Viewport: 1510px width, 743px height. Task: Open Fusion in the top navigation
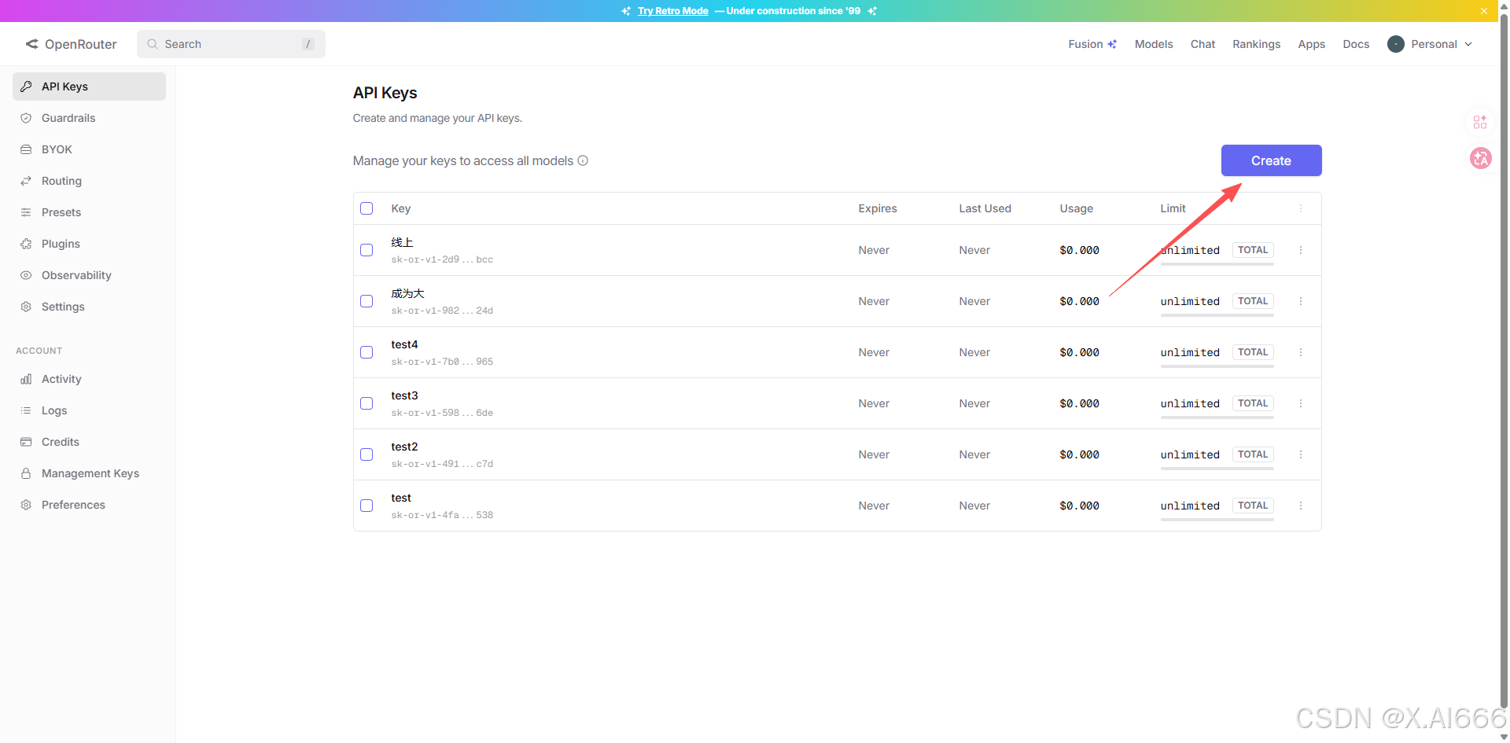coord(1092,44)
